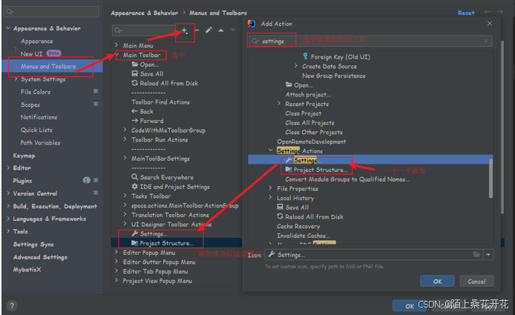Viewport: 515px width, 315px height.
Task: Open the Advanced Settings page
Action: [40, 257]
